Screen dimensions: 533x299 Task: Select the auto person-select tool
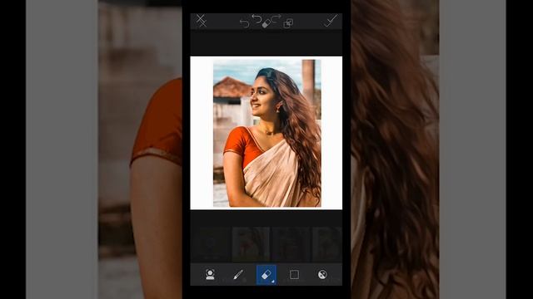tap(210, 274)
